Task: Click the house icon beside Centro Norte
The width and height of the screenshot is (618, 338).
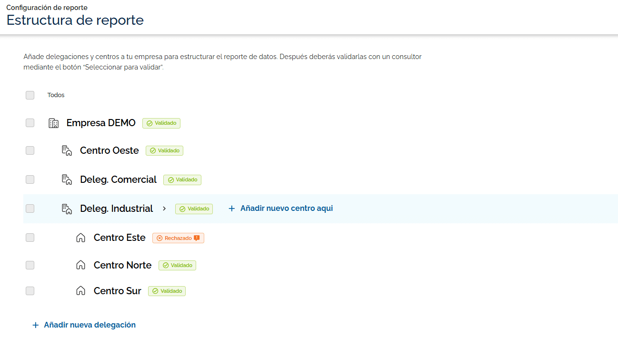Action: [x=81, y=265]
